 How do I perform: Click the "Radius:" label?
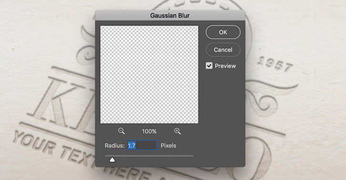coord(115,145)
